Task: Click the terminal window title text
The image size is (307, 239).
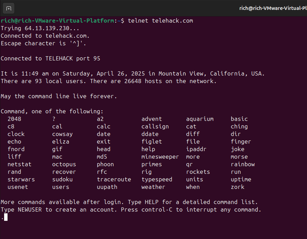Action: (x=273, y=8)
